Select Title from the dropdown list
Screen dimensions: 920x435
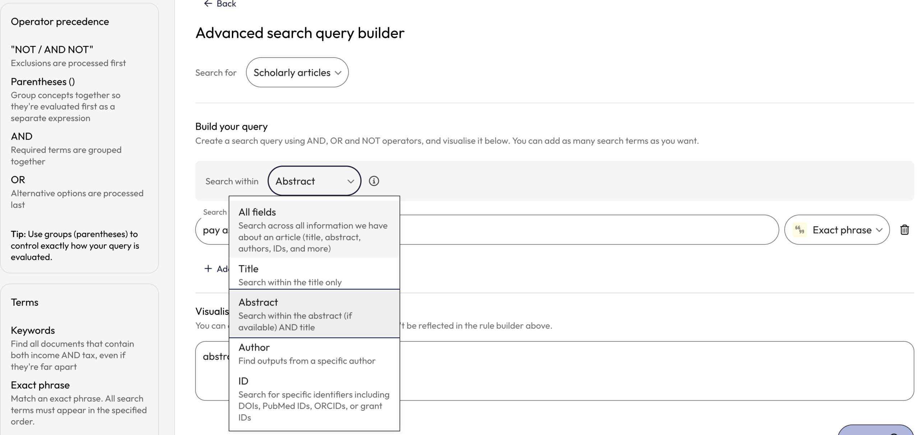pos(314,274)
